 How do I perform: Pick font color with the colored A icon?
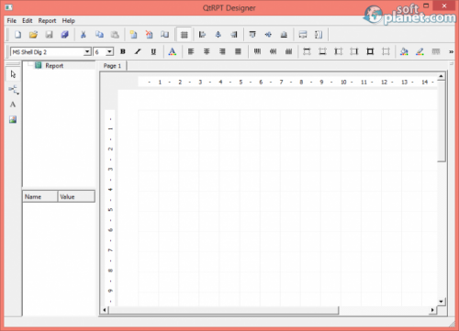tap(173, 51)
